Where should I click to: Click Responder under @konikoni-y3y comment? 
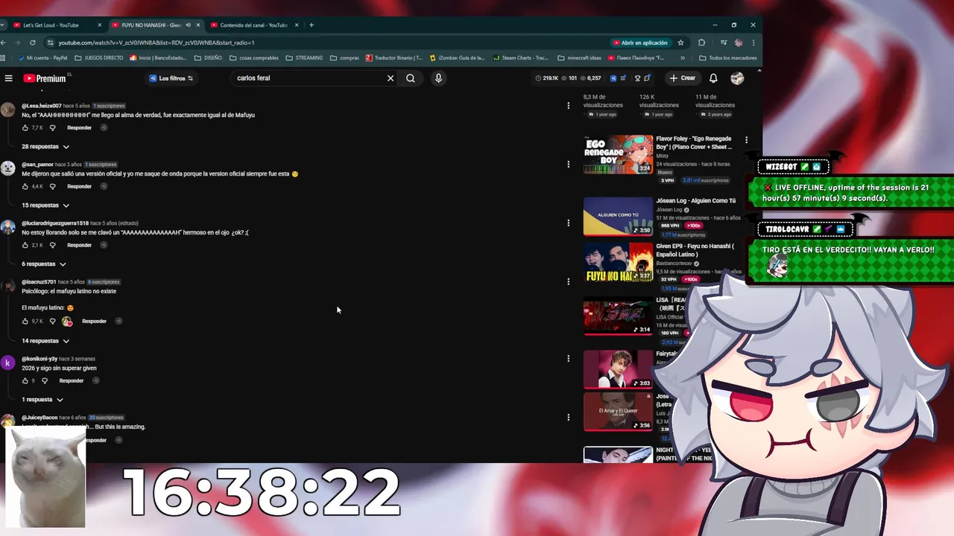[x=71, y=380]
